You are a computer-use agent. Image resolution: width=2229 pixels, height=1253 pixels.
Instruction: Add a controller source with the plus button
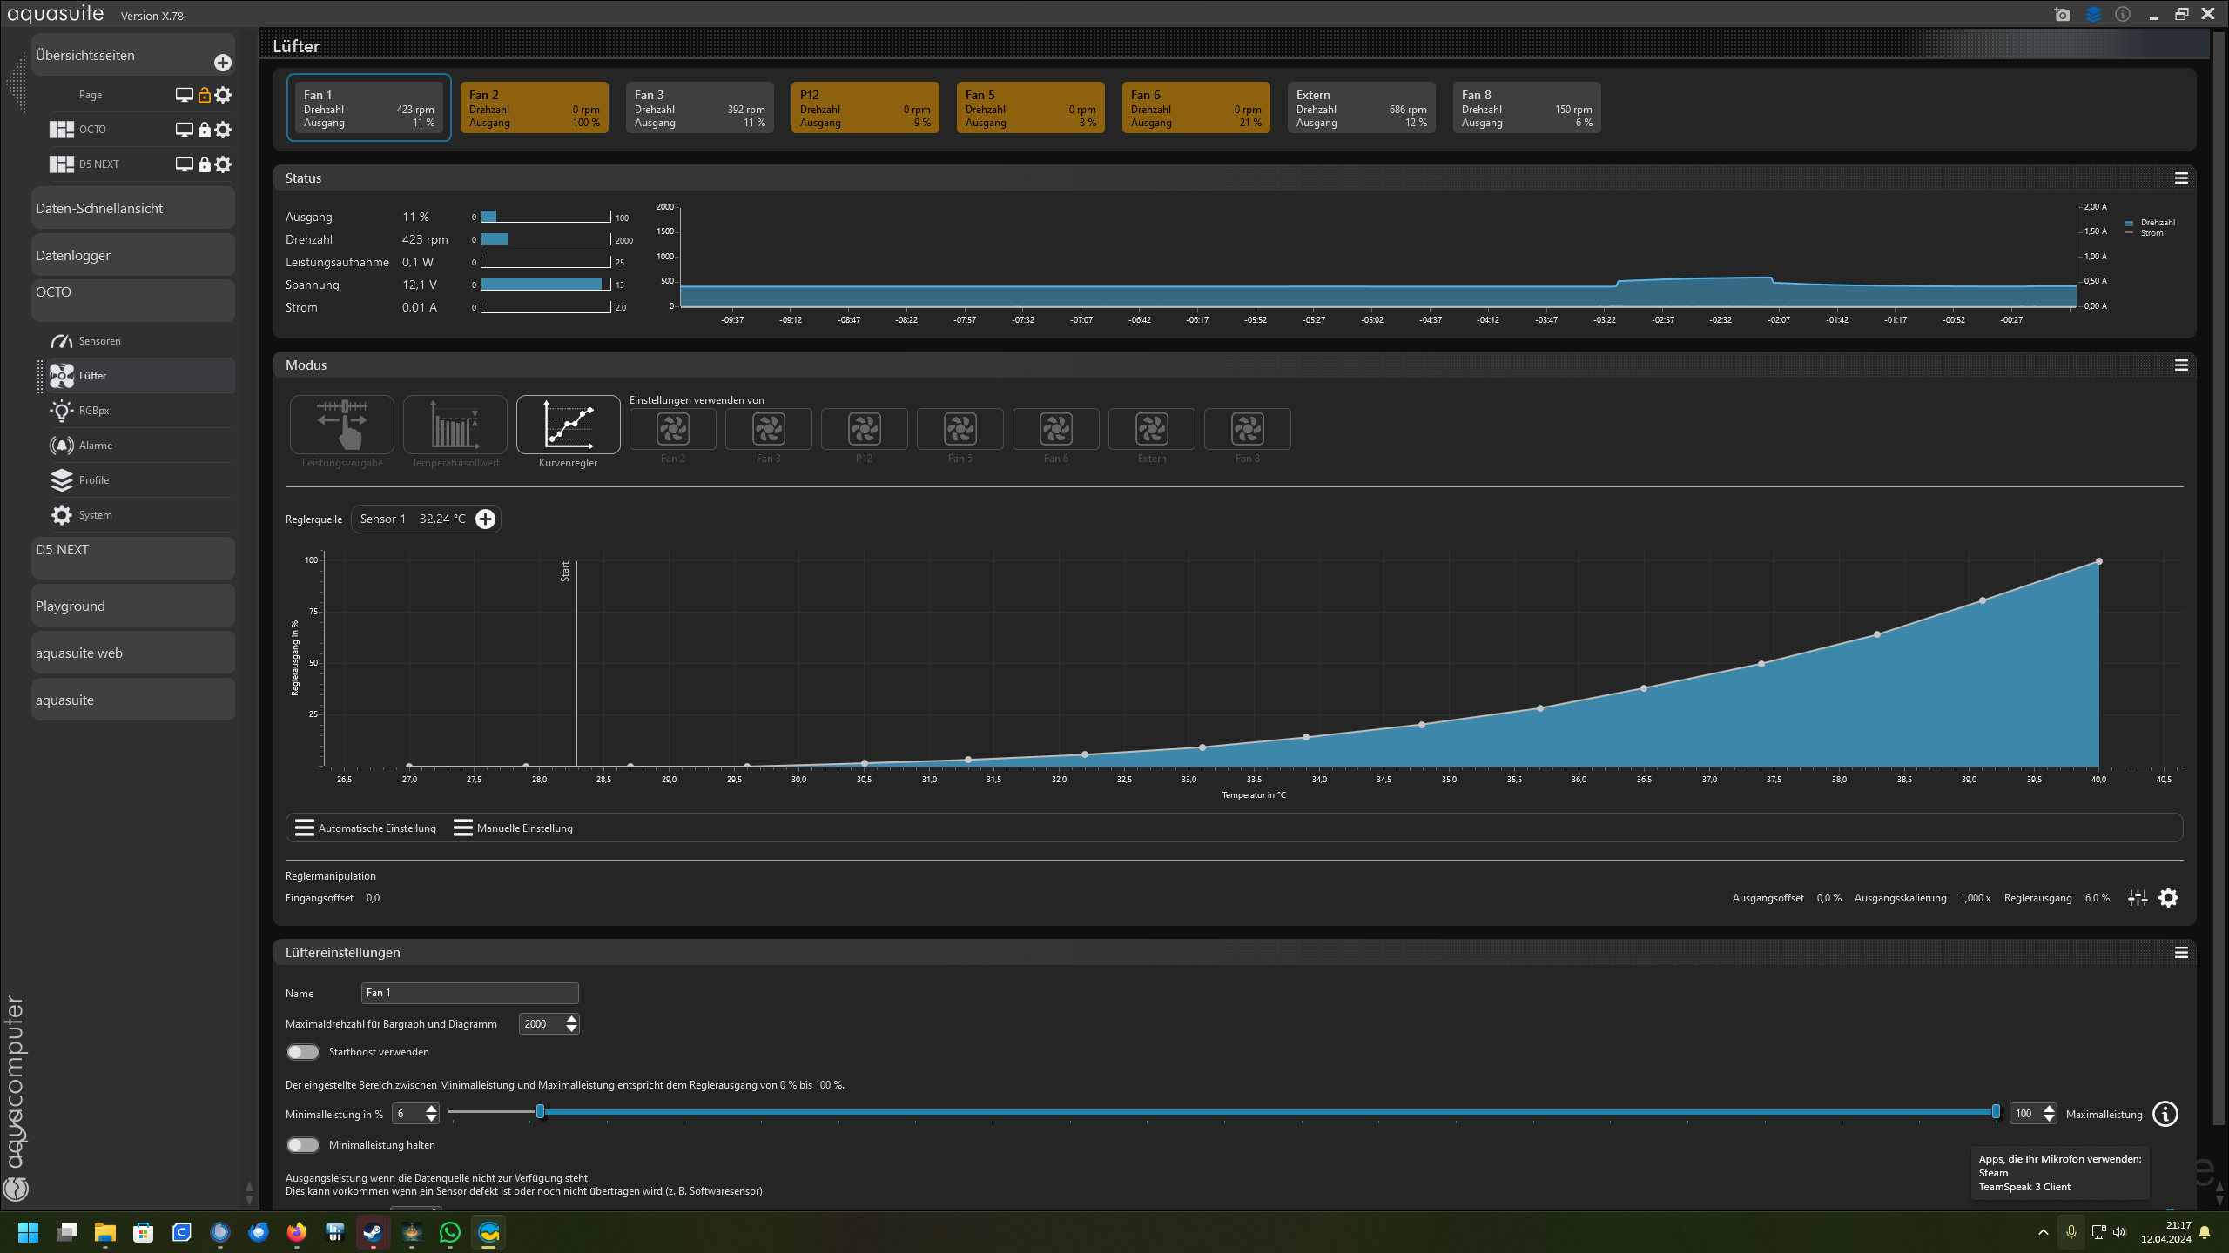coord(485,519)
